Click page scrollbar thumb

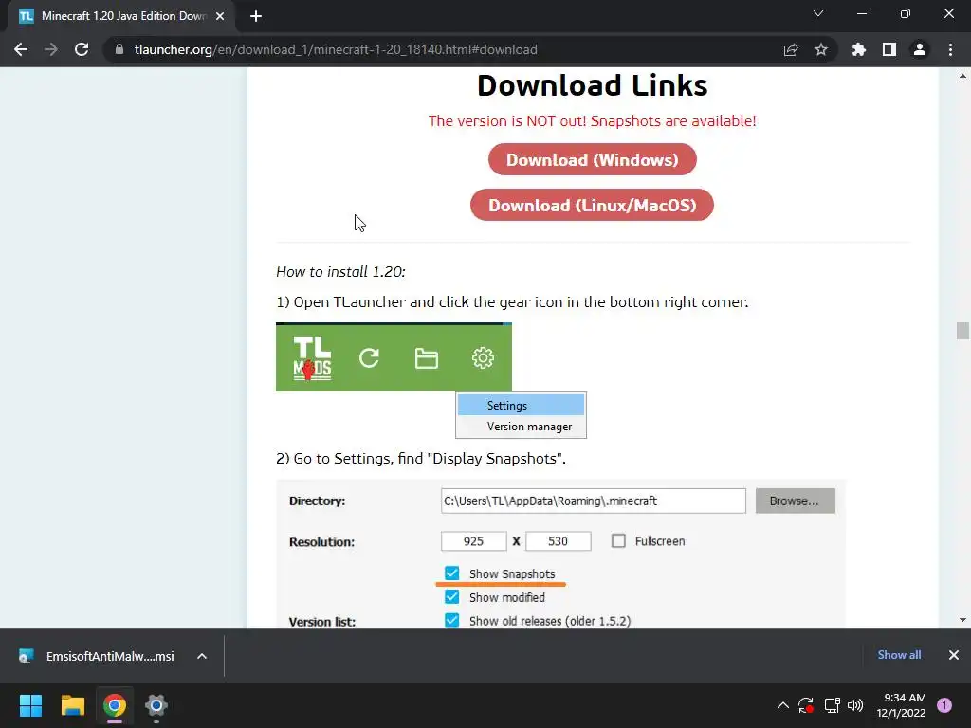(x=962, y=331)
